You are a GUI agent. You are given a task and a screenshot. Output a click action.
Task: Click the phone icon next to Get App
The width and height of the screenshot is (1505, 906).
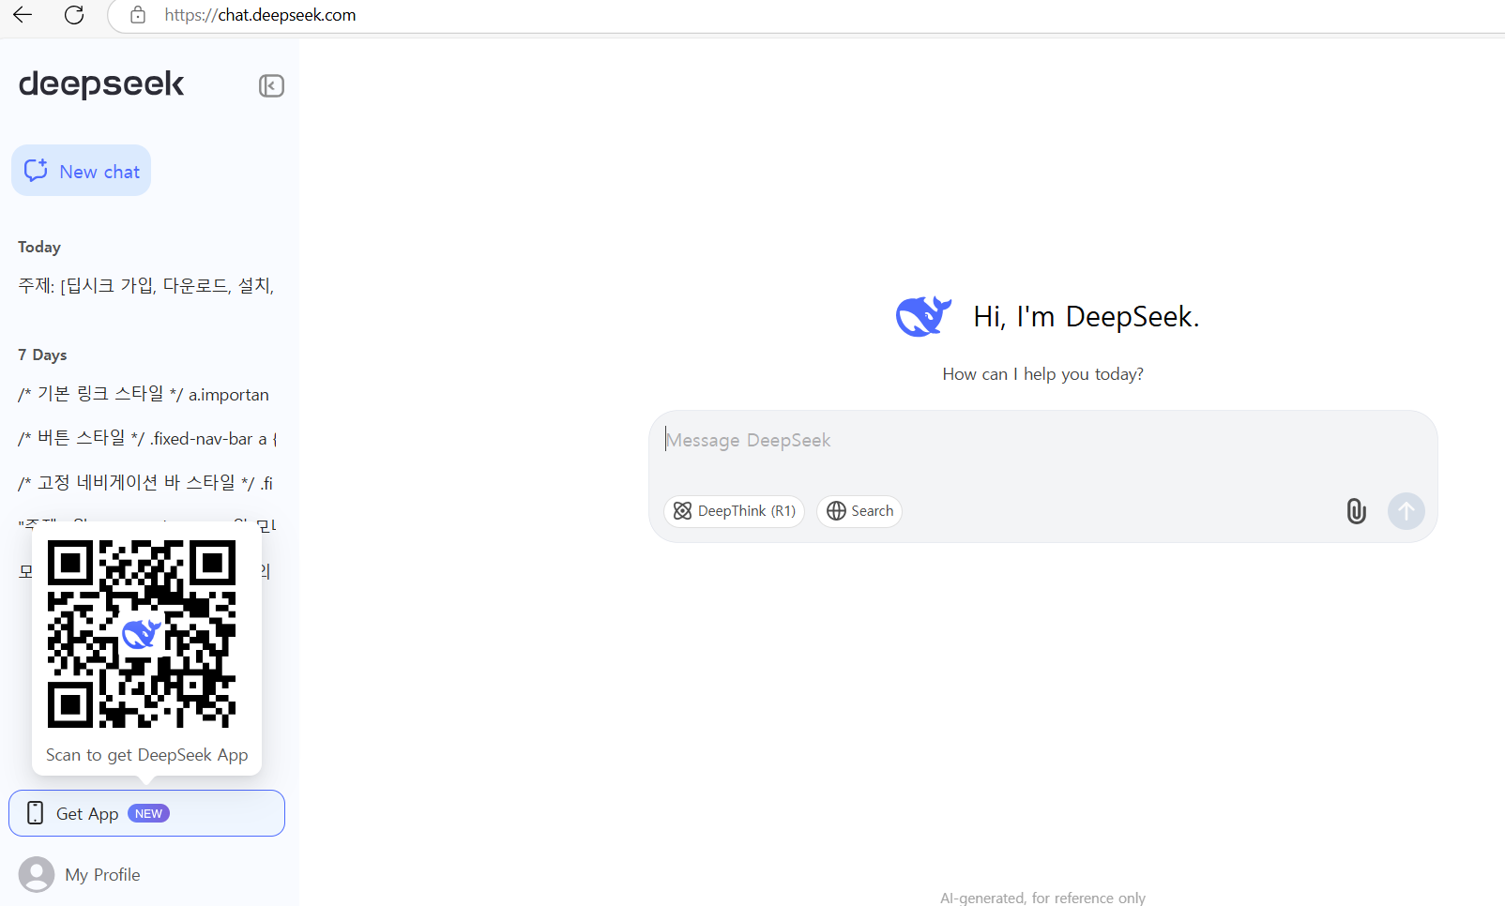click(x=35, y=813)
